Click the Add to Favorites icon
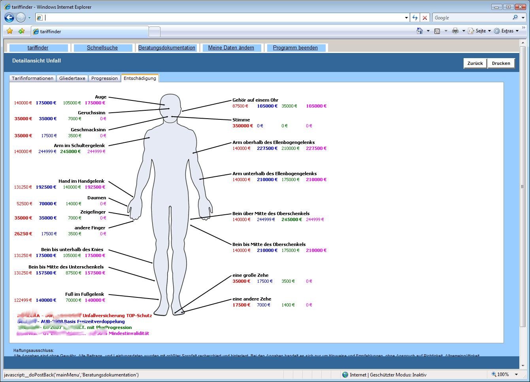Viewport: 530px width, 382px height. pos(21,31)
